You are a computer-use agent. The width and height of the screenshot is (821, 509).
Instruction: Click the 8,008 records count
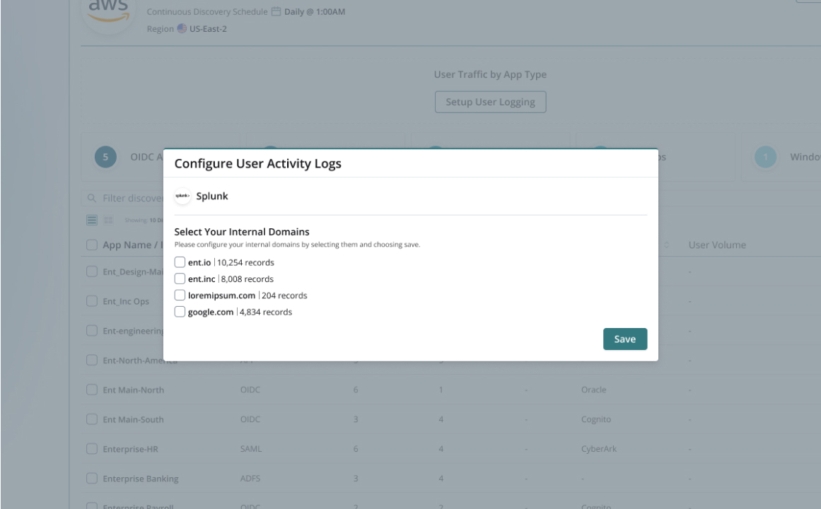[247, 279]
